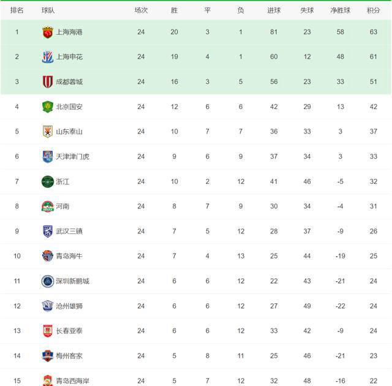392x386 pixels.
Task: Click the Henan (河南) team logo
Action: coord(48,206)
